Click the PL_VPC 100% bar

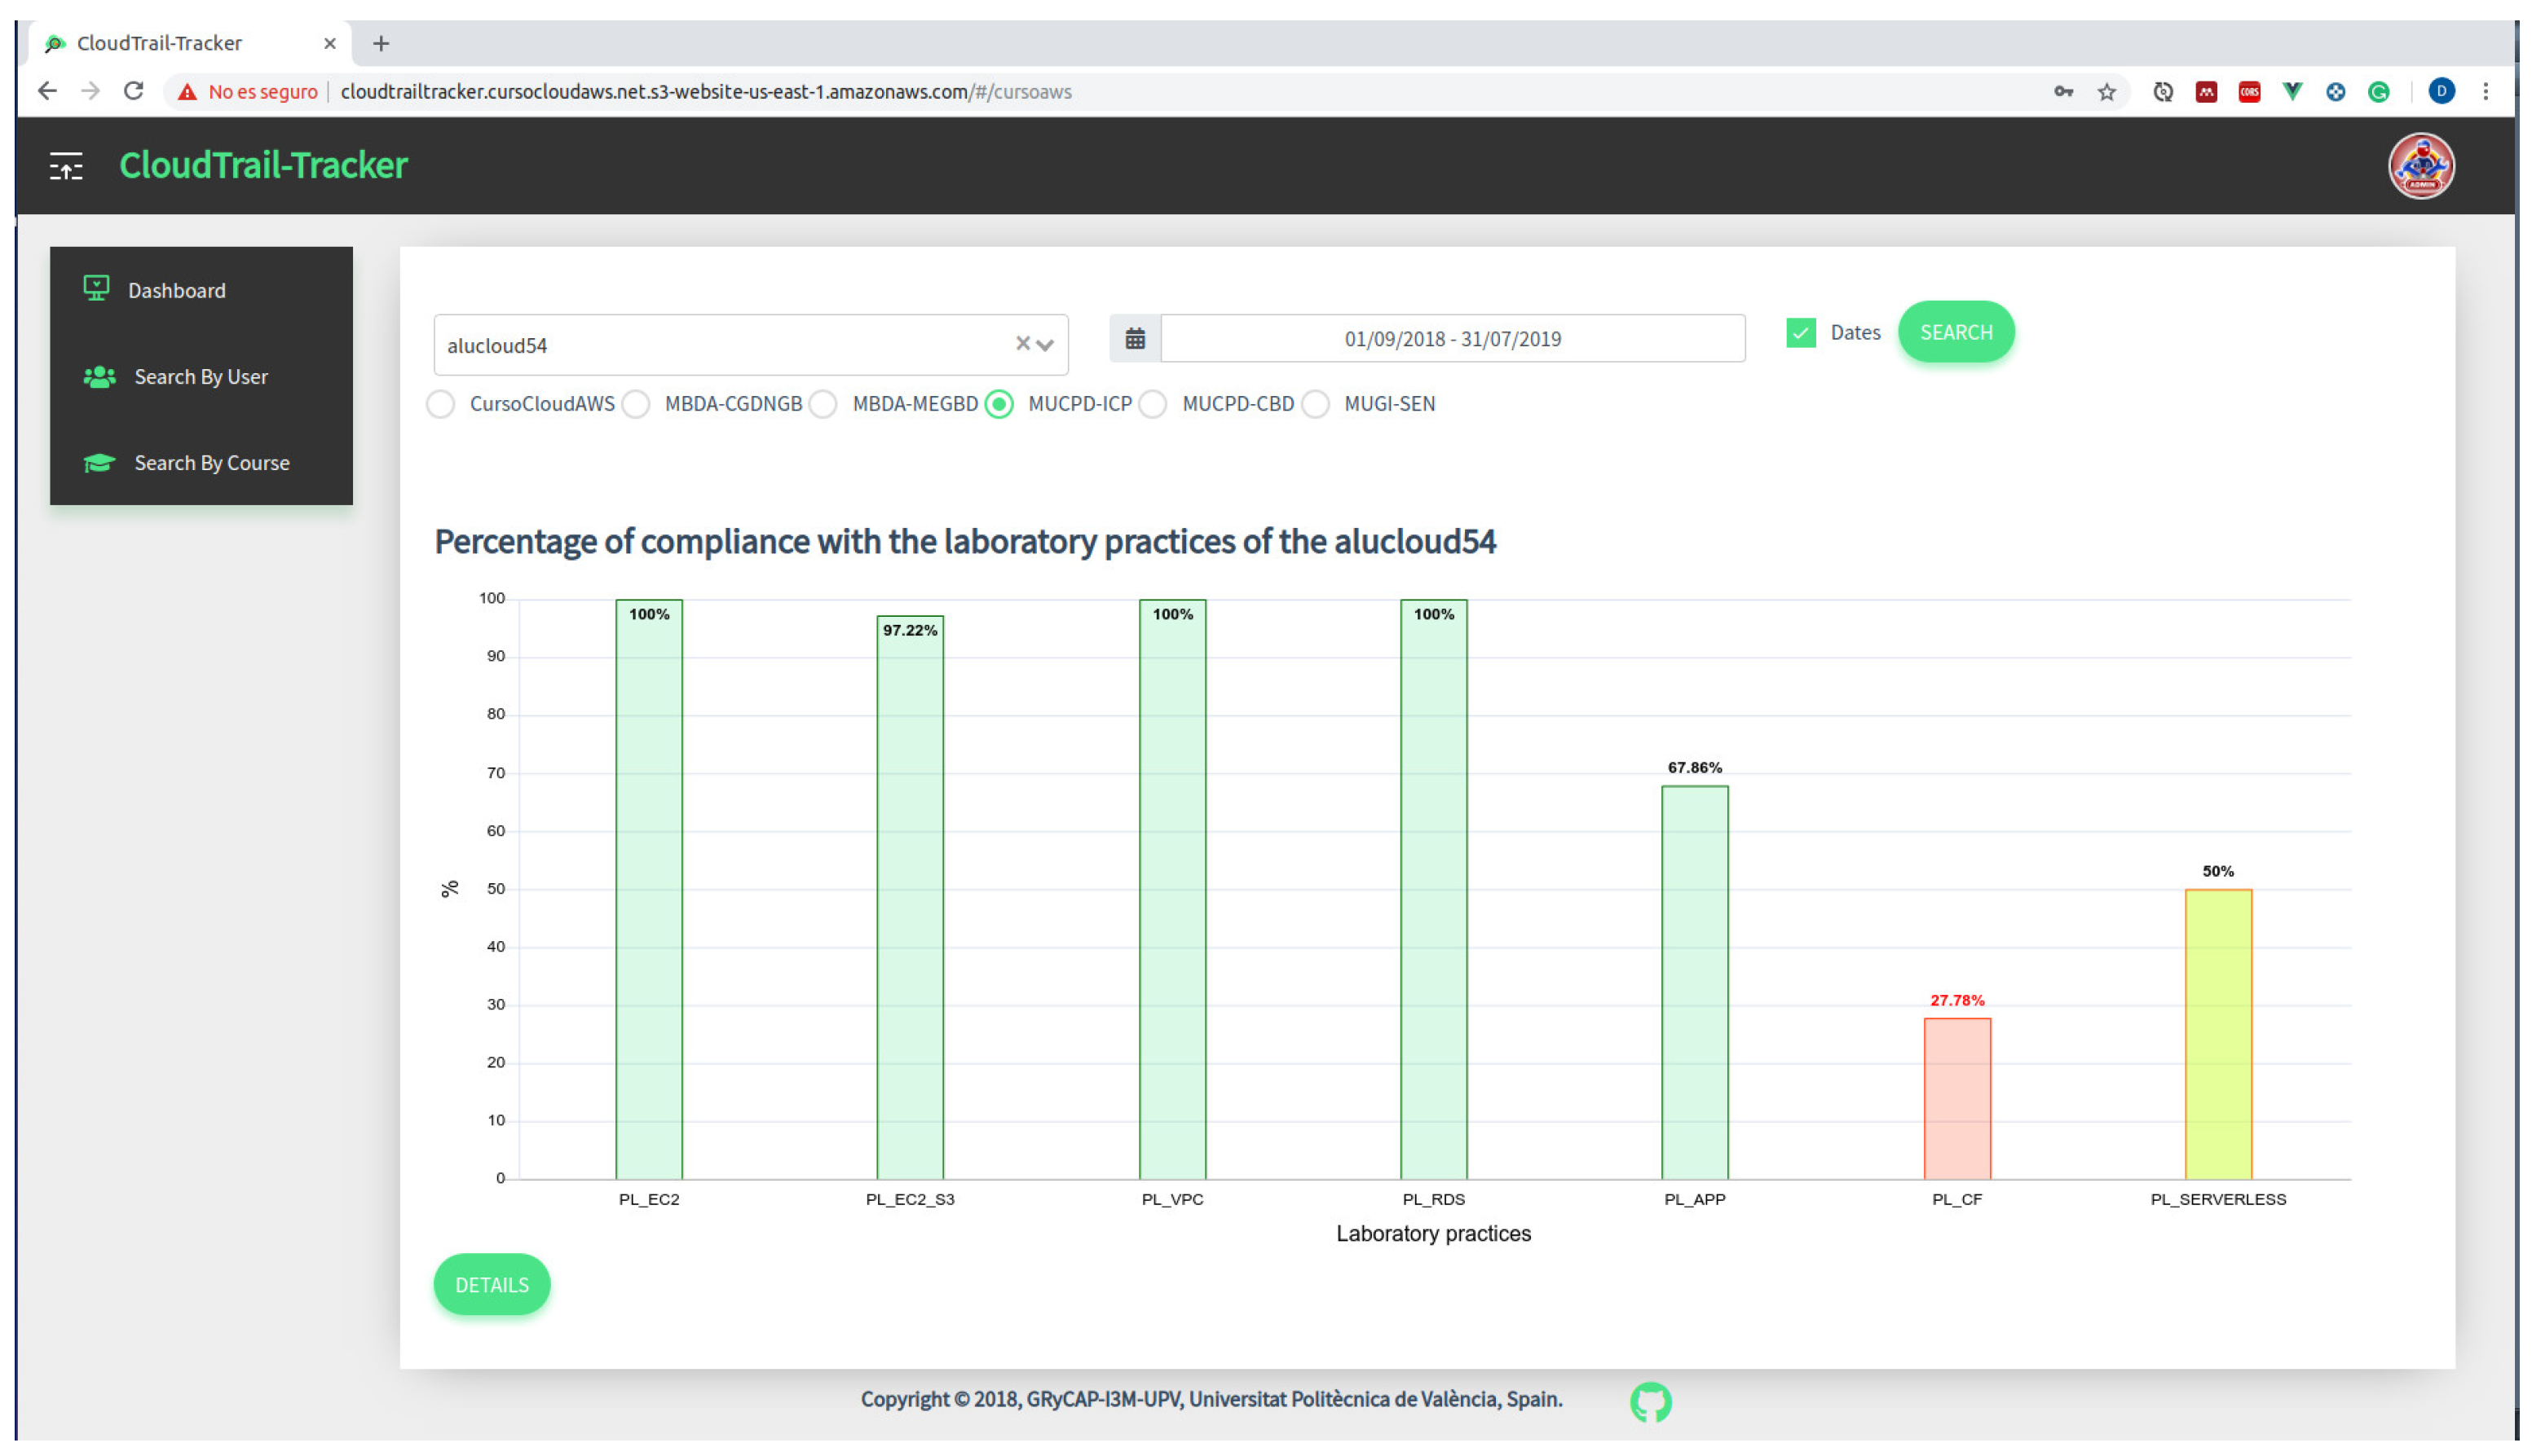pos(1171,889)
